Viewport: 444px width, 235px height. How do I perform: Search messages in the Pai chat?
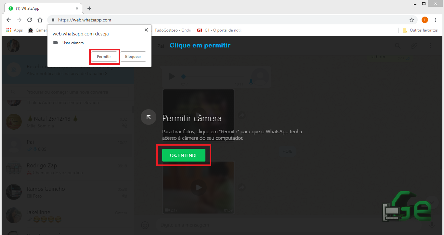[x=398, y=46]
